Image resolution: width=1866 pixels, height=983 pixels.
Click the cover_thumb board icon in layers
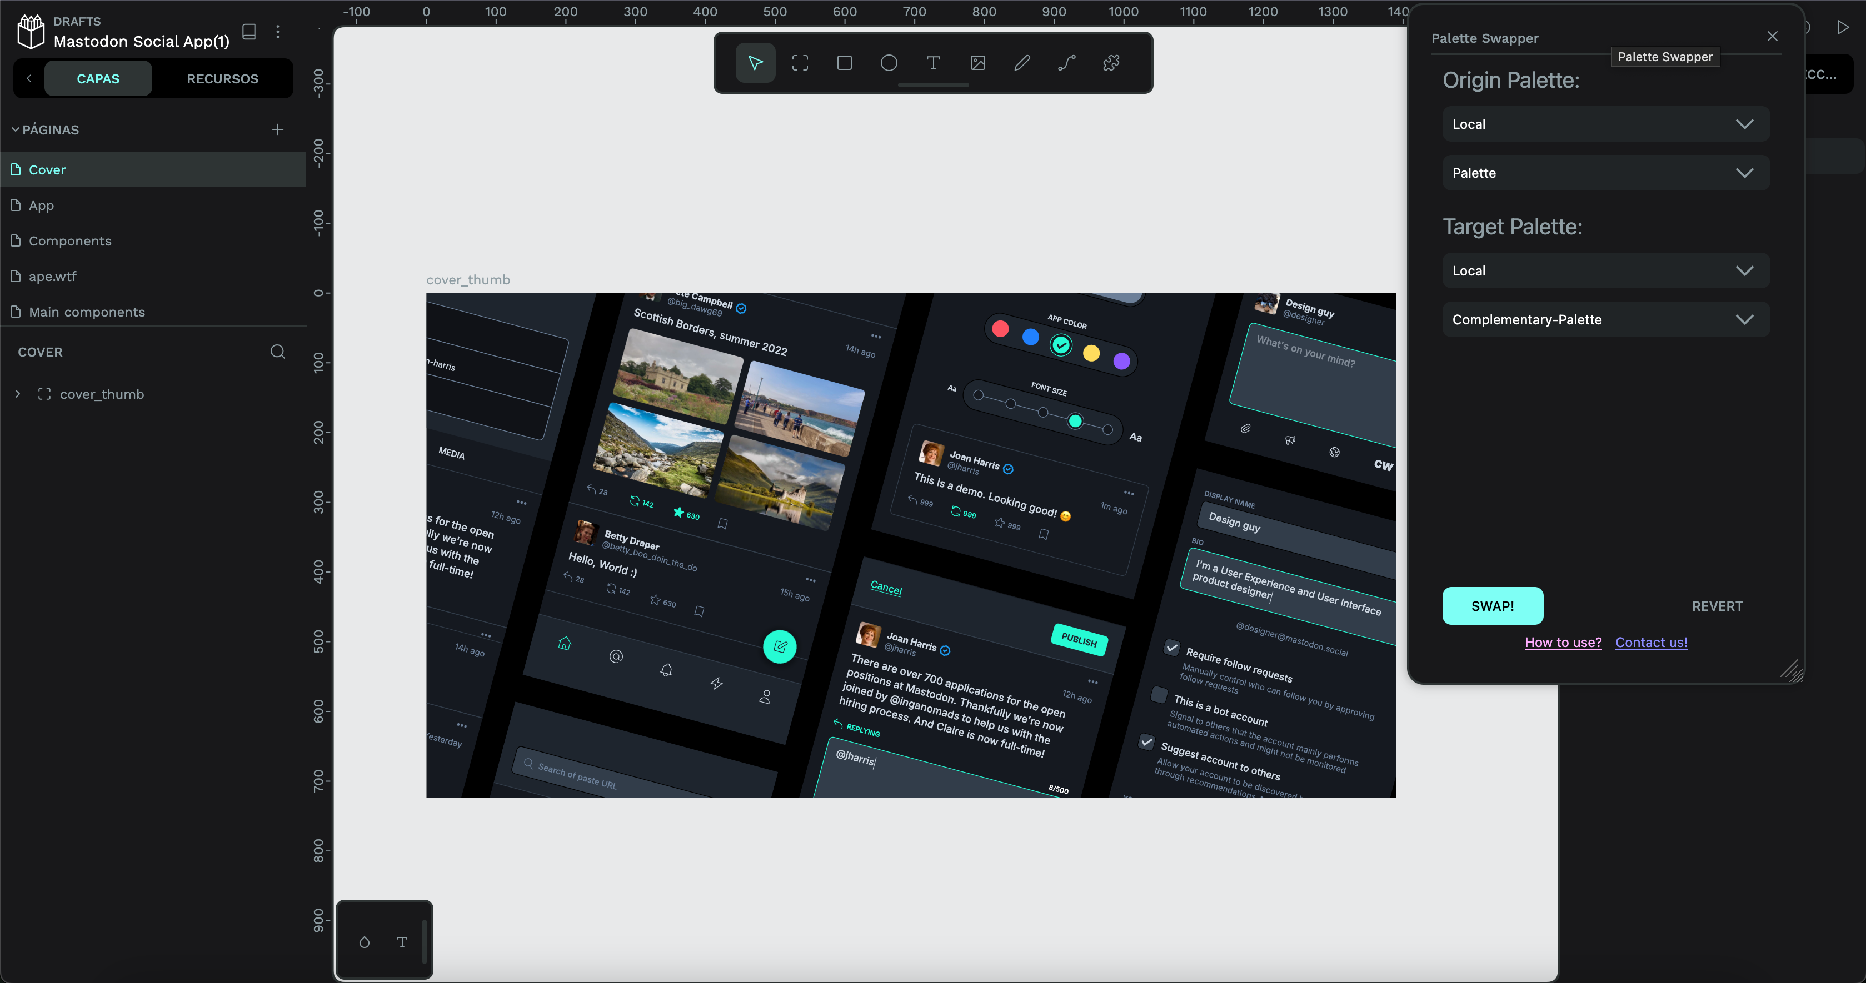click(44, 394)
